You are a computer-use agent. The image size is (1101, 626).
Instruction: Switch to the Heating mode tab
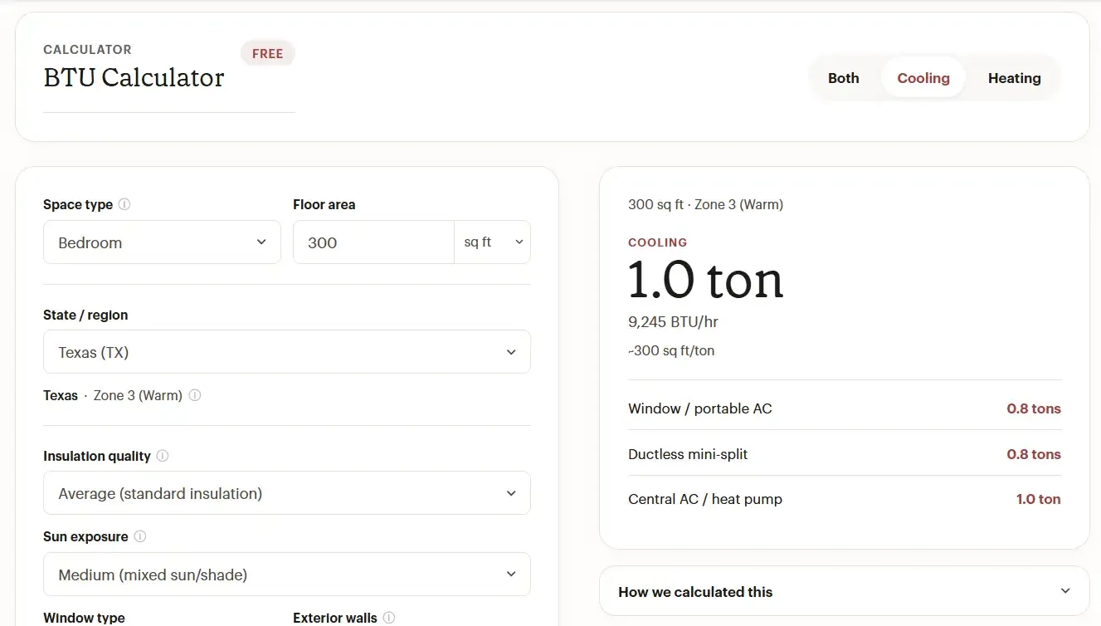pos(1014,78)
